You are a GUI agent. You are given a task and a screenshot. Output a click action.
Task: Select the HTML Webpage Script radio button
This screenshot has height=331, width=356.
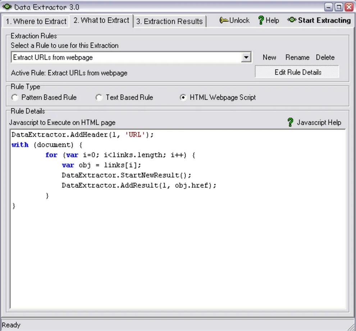(183, 97)
